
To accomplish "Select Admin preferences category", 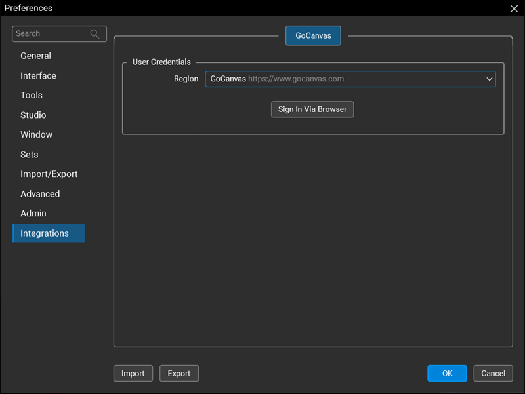I will (x=33, y=213).
